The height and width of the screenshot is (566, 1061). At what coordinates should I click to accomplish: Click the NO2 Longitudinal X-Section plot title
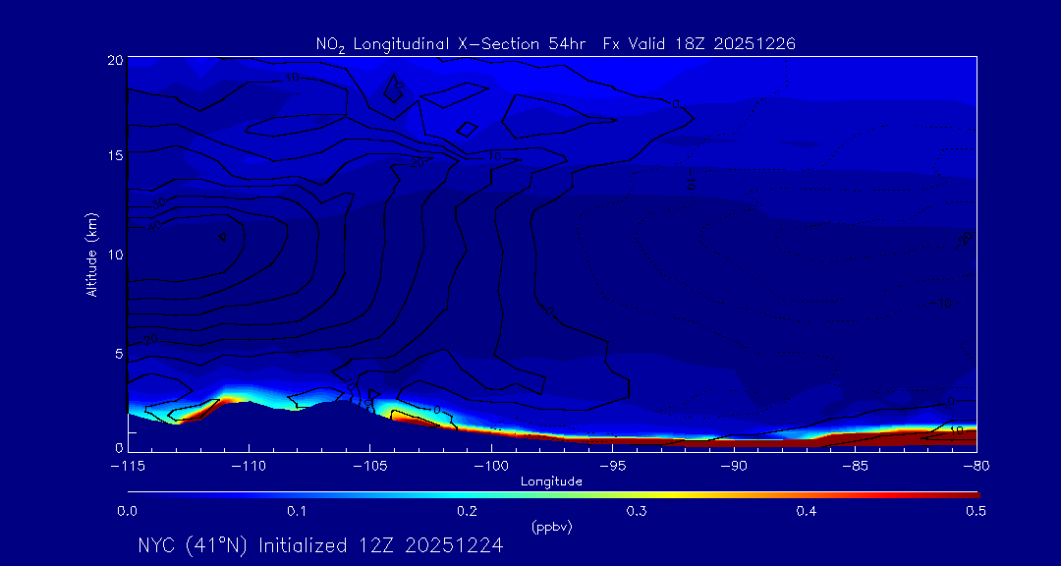pos(555,44)
